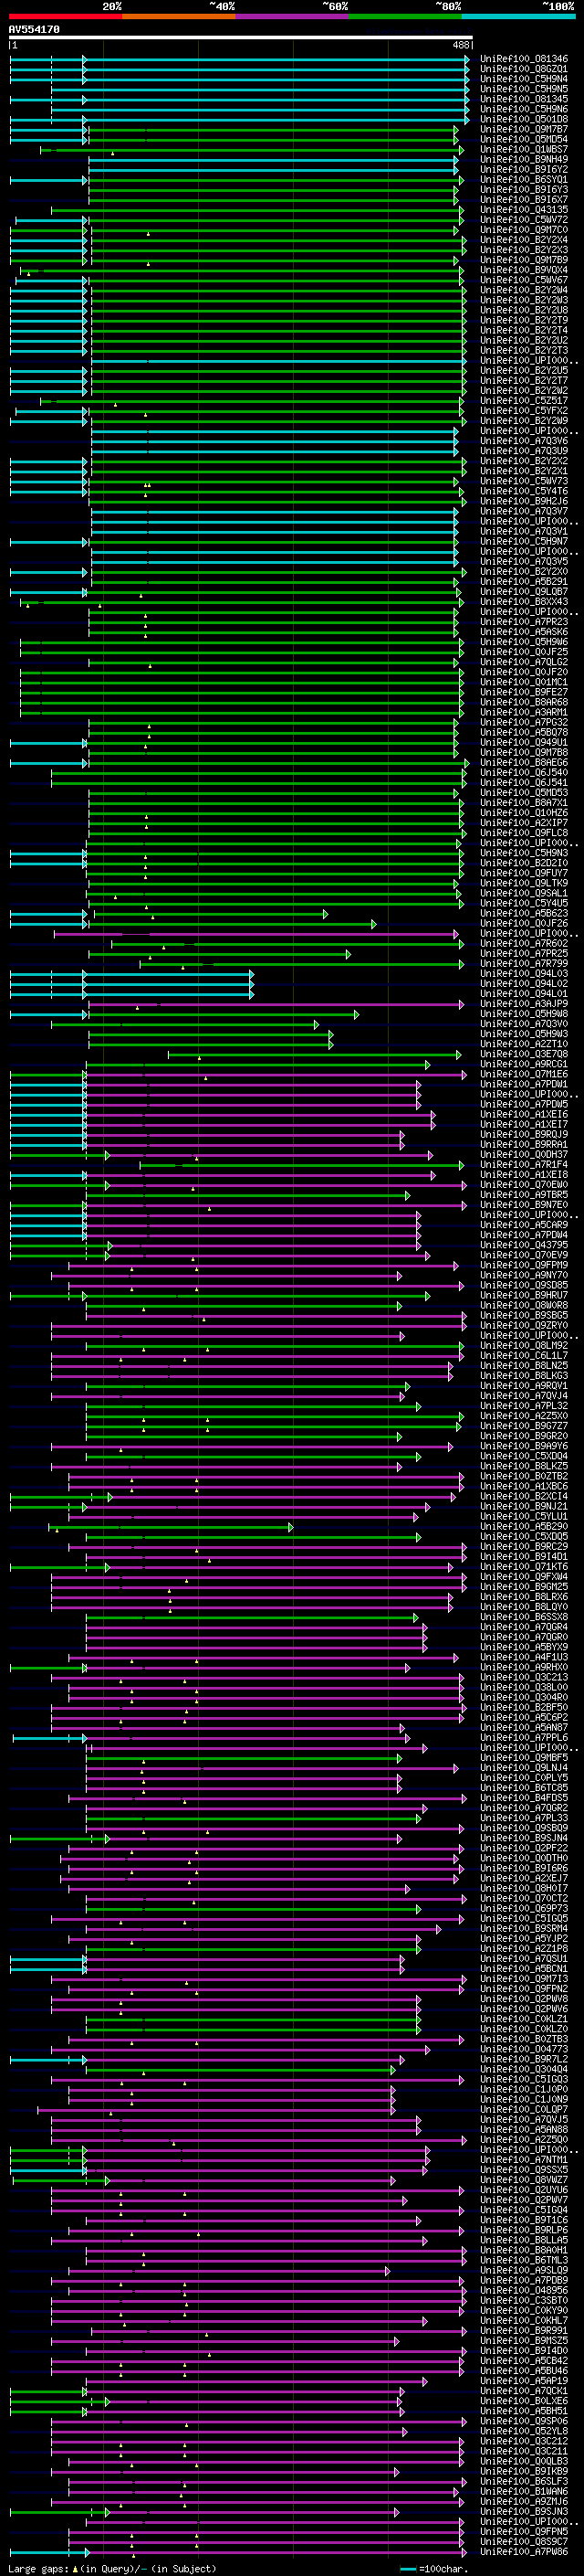Open hit UniRef100_A3AJP9
The image size is (584, 2576).
(x=524, y=1004)
